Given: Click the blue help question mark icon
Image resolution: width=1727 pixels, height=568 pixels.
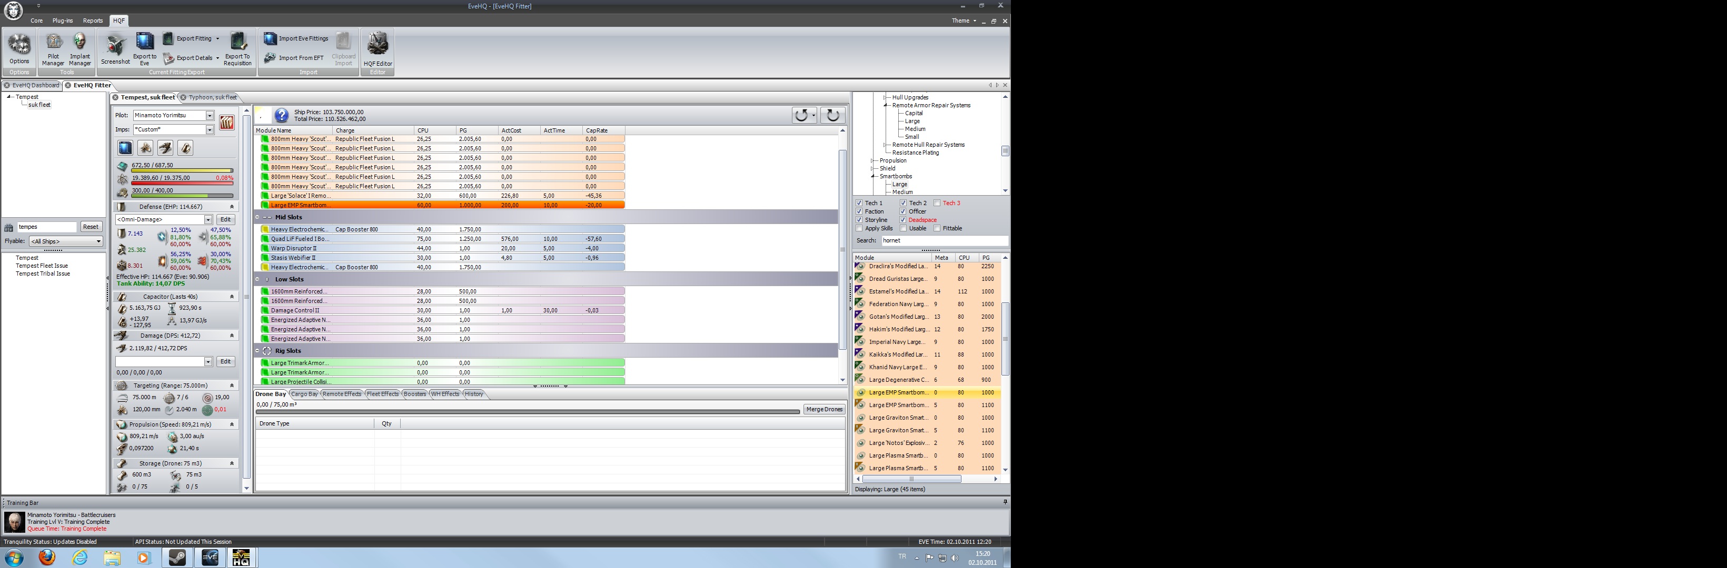Looking at the screenshot, I should (x=282, y=115).
